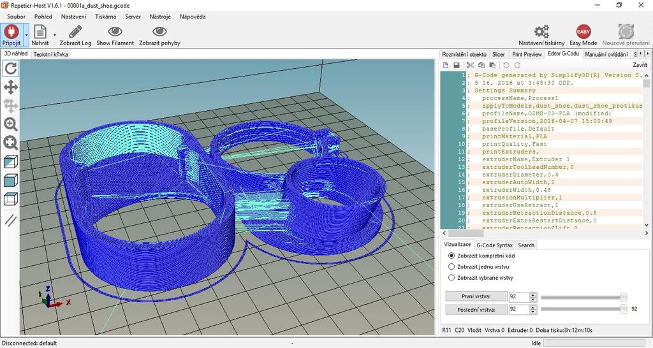Open the Nástroje menu

tap(160, 17)
